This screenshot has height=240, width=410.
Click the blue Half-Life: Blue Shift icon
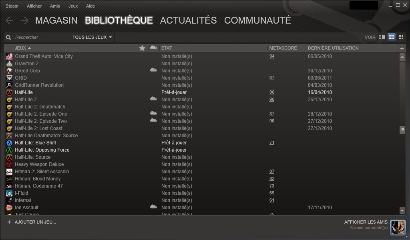click(x=9, y=142)
